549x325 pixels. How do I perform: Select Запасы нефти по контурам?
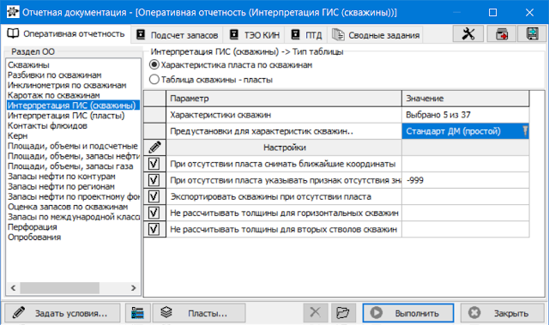point(62,177)
